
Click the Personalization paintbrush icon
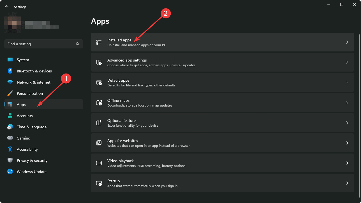pyautogui.click(x=10, y=93)
